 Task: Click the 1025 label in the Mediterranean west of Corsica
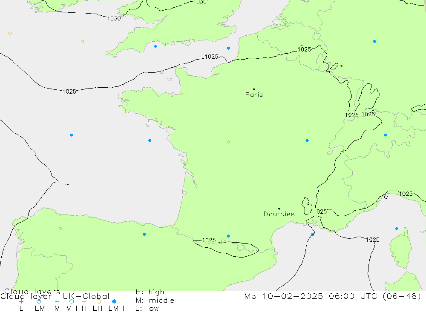click(x=372, y=240)
